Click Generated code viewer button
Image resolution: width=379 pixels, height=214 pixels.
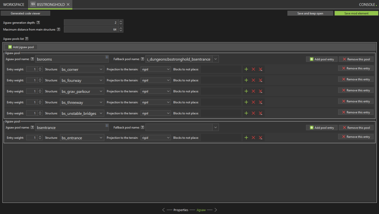coord(25,13)
